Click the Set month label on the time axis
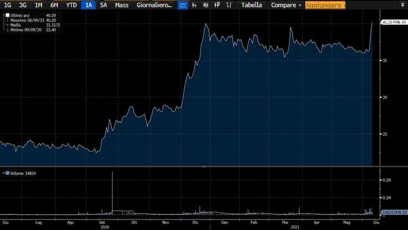Screen dimensions: 408x230 (102, 222)
